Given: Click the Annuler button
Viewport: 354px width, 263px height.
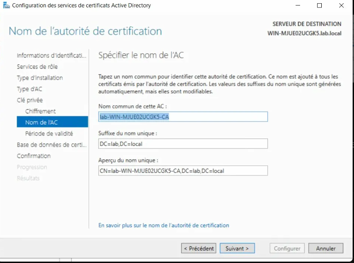Looking at the screenshot, I should click(x=326, y=248).
